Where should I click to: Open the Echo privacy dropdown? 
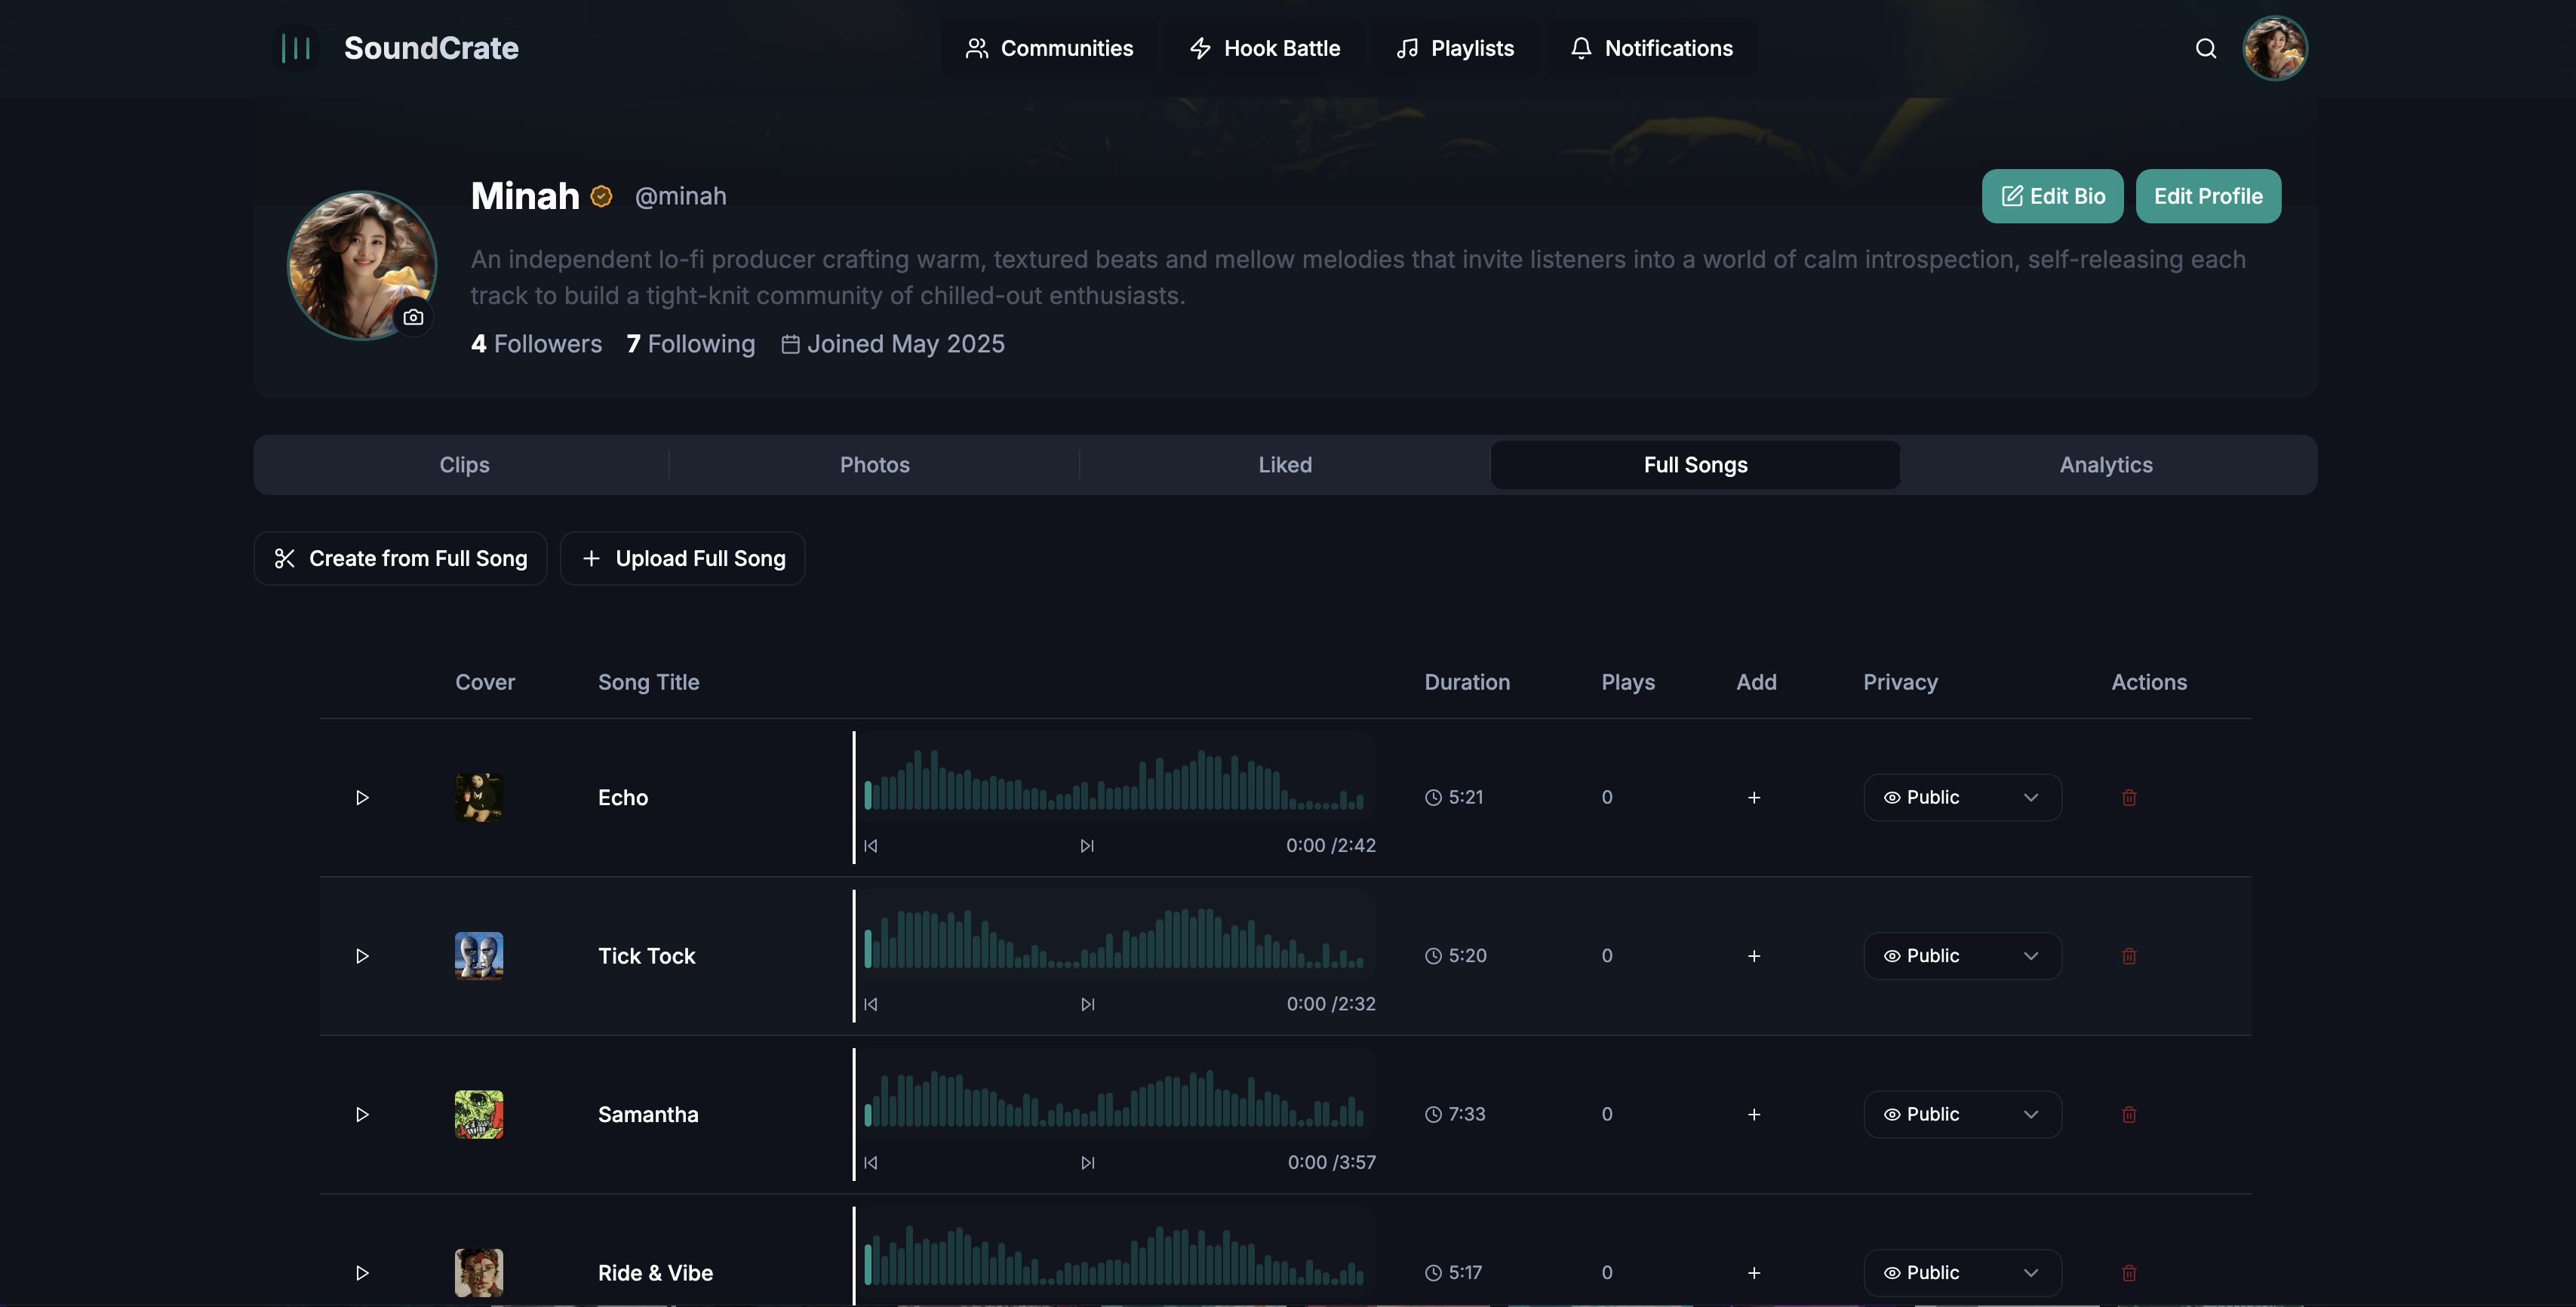click(1961, 797)
